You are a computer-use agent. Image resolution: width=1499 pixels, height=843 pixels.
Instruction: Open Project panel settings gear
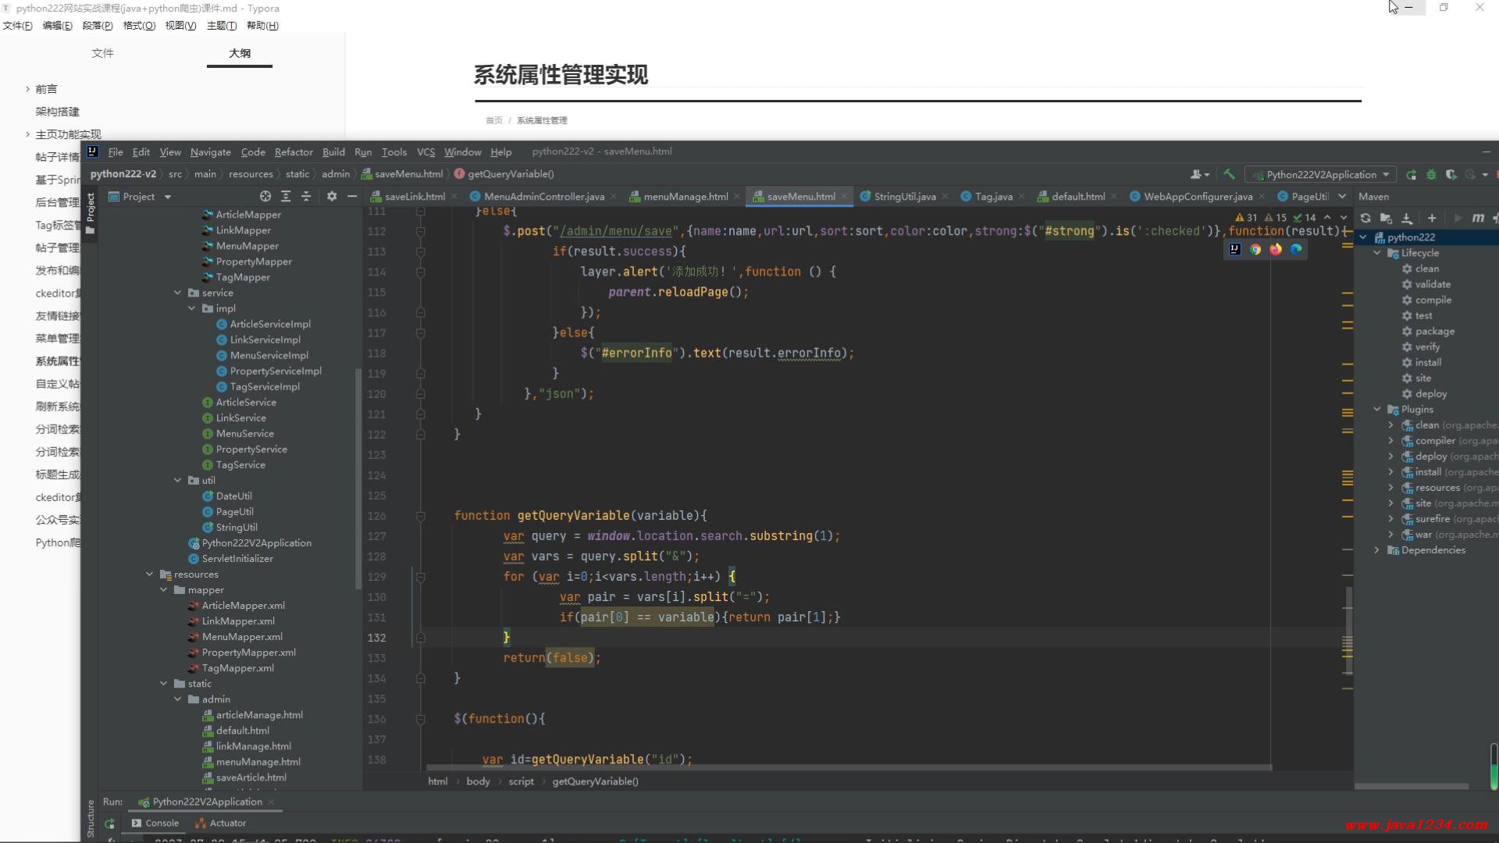pyautogui.click(x=332, y=197)
